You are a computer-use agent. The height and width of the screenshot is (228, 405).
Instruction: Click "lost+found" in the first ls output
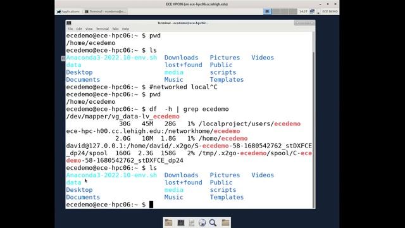coord(183,65)
